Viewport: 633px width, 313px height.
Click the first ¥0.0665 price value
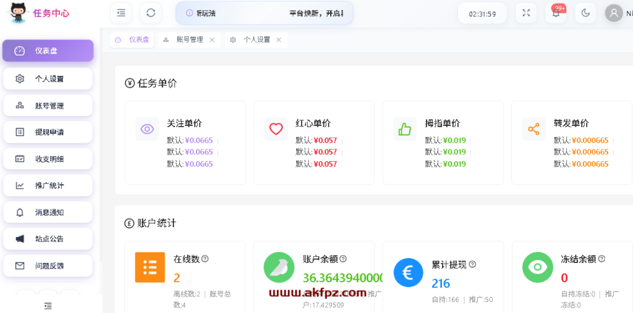[x=199, y=140]
